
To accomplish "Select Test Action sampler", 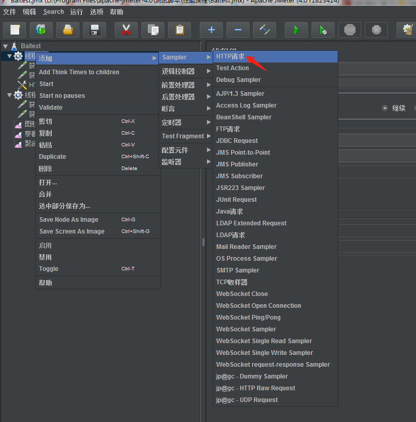I will (275, 68).
